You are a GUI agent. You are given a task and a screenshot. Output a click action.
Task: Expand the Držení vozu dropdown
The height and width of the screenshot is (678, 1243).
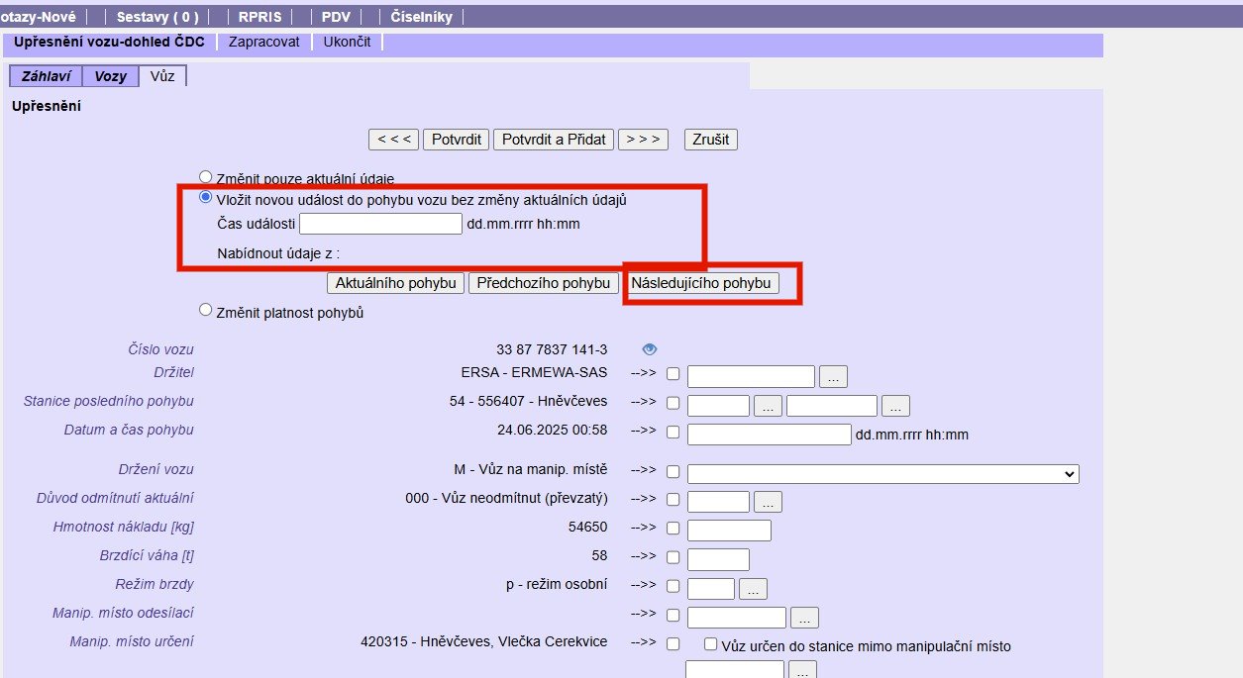[882, 474]
